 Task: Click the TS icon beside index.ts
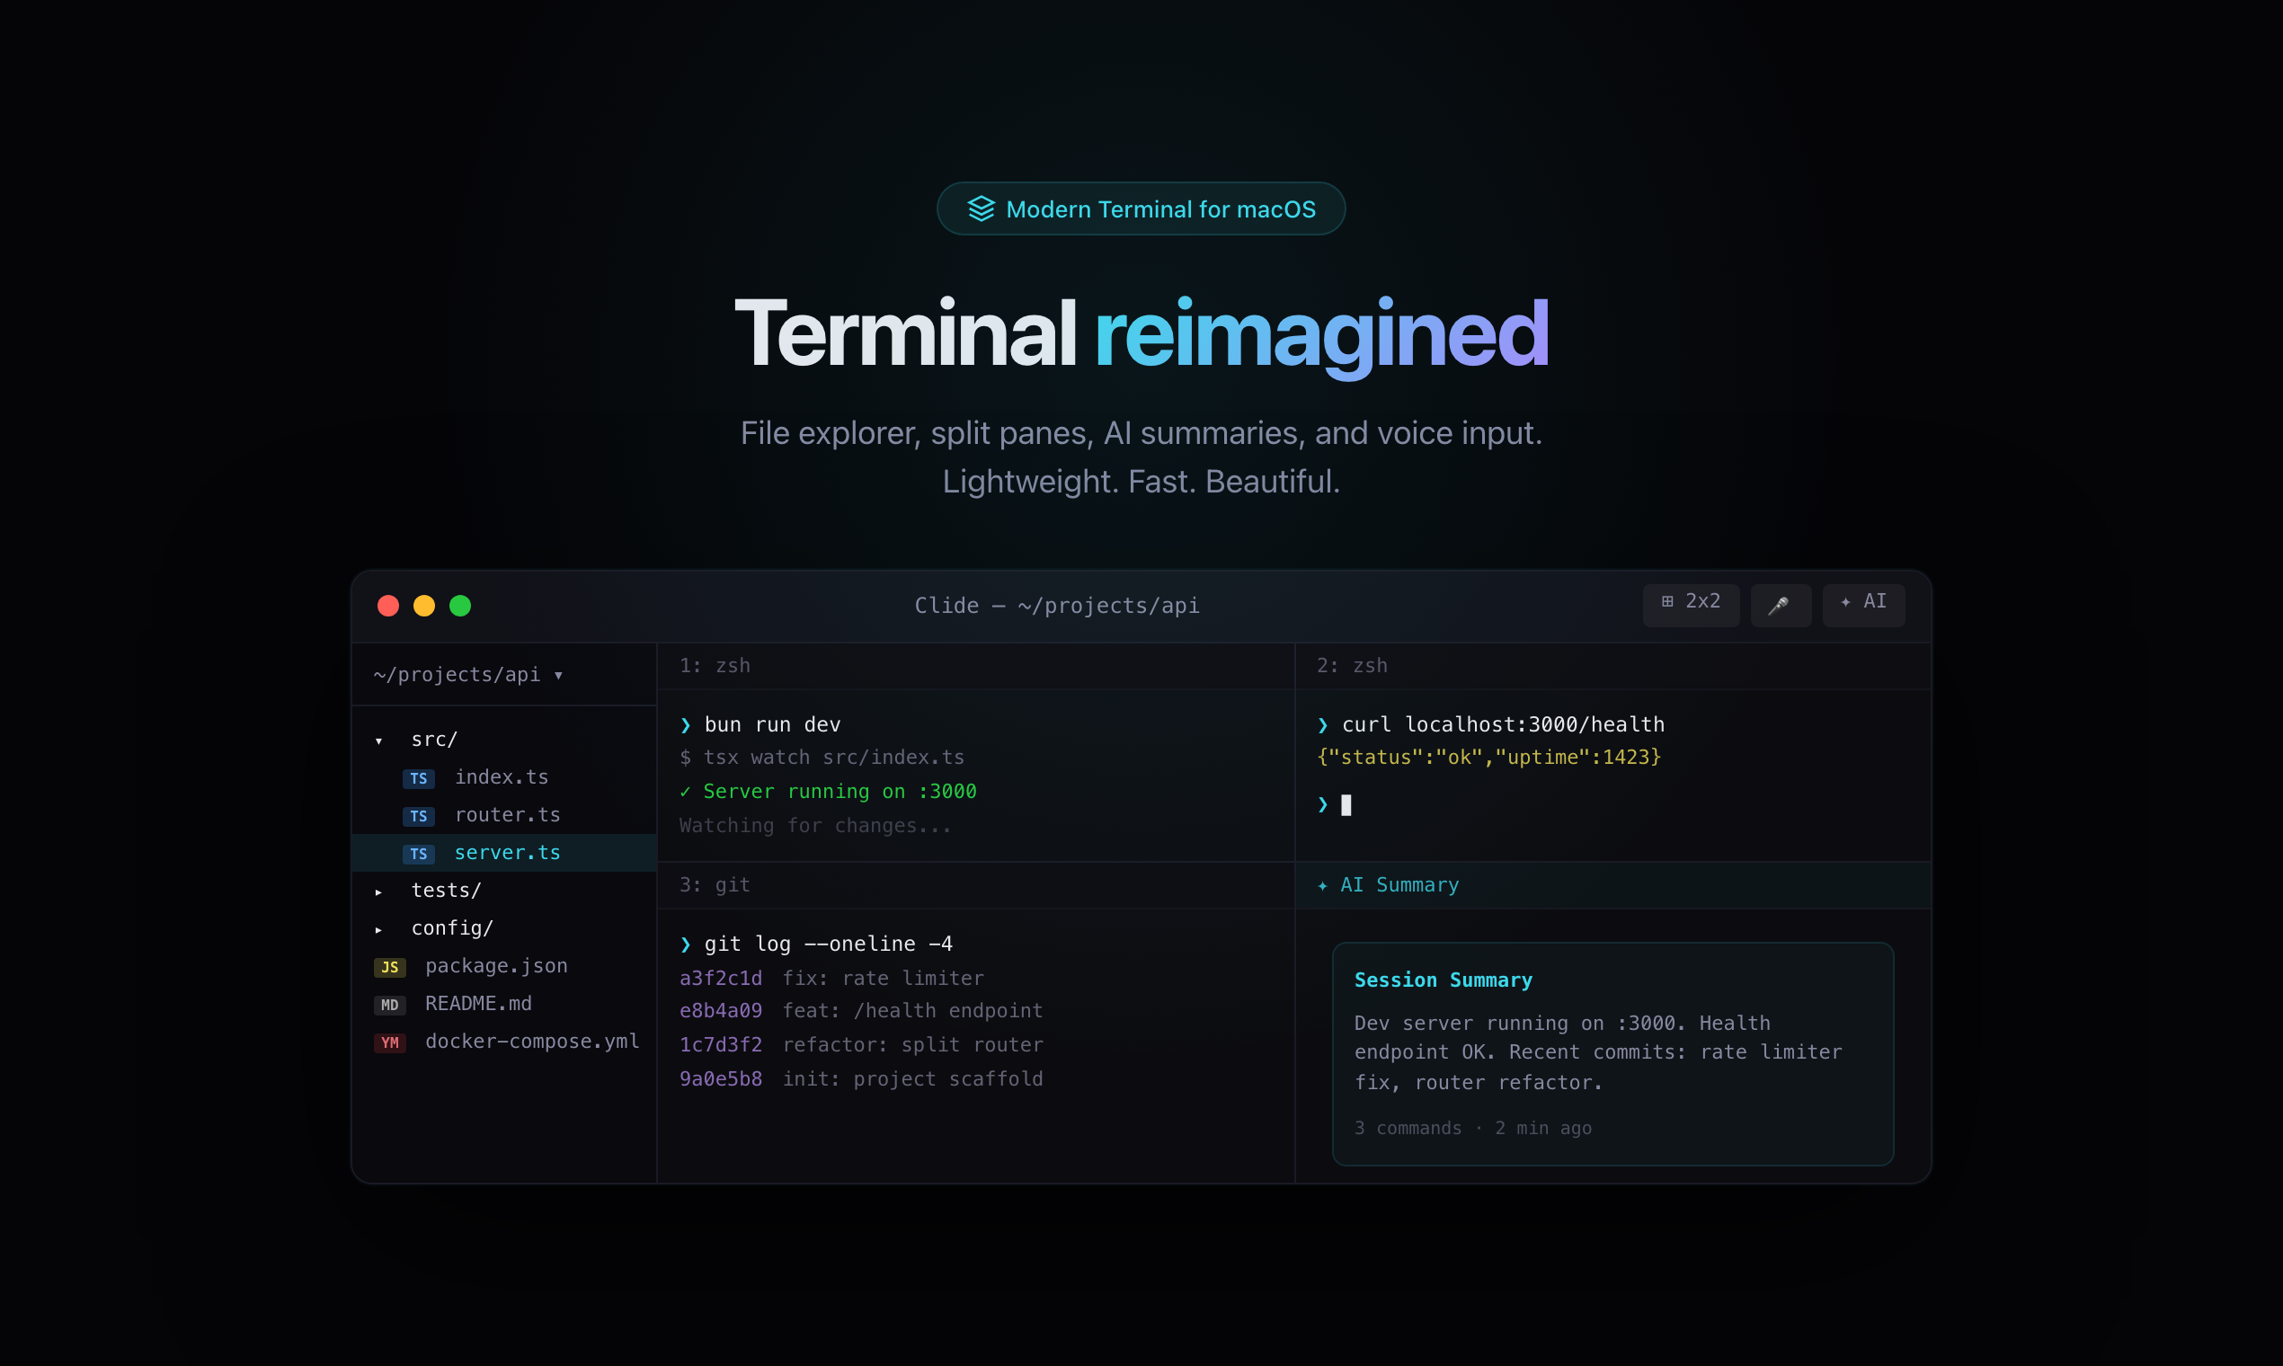click(x=418, y=779)
